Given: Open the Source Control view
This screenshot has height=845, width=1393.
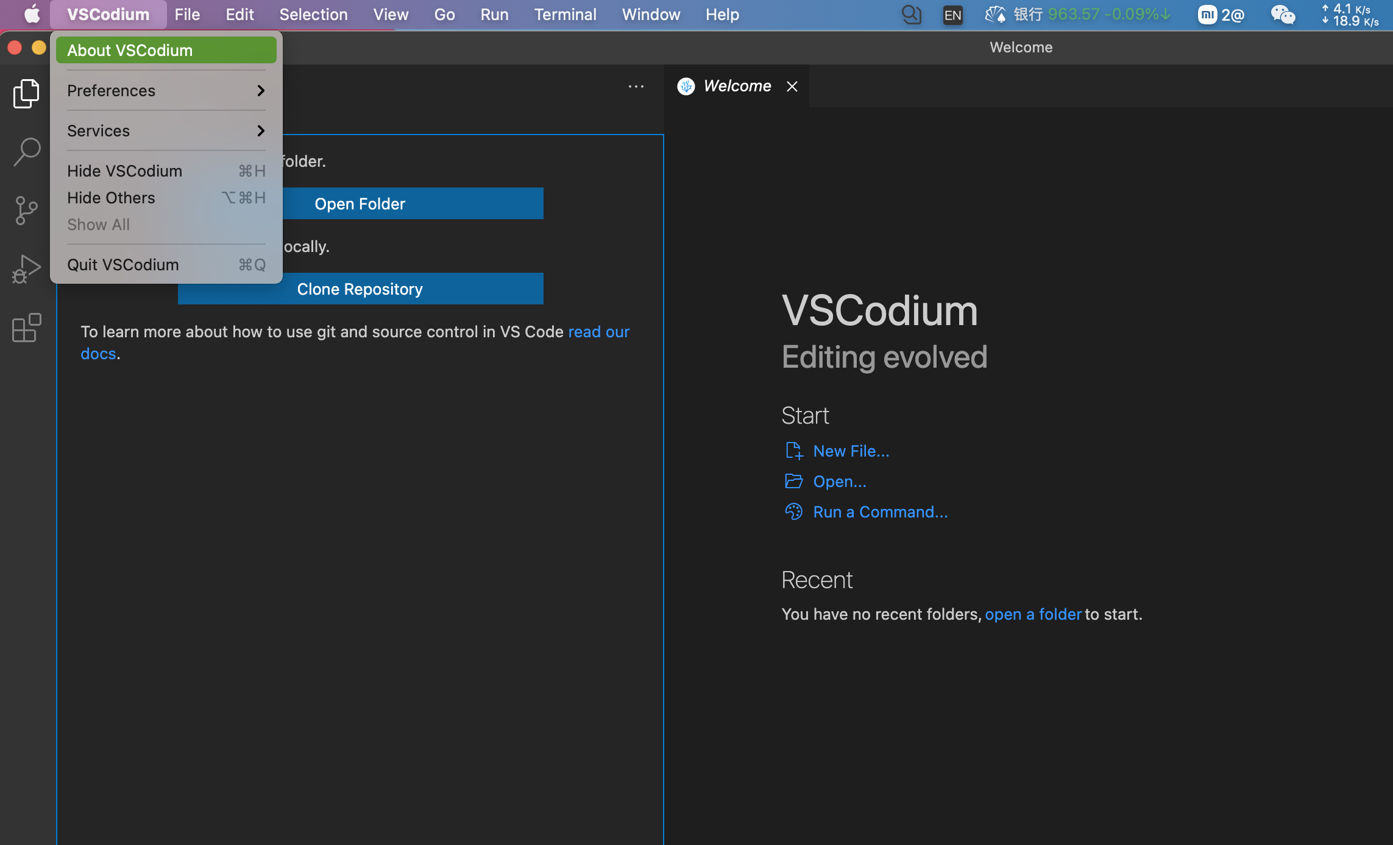Looking at the screenshot, I should click(x=26, y=209).
